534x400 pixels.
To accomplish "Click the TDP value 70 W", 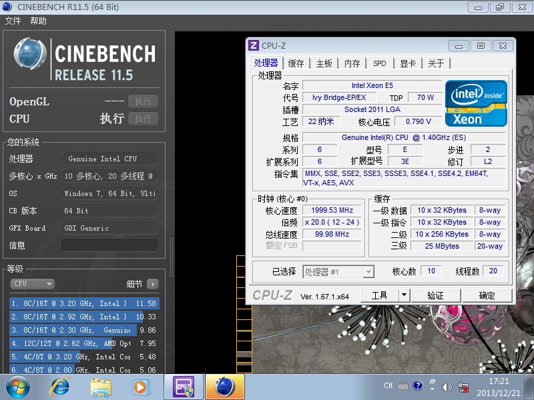I will pos(425,97).
